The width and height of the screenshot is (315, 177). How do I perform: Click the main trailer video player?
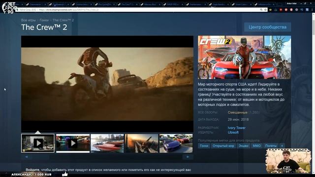[107, 84]
